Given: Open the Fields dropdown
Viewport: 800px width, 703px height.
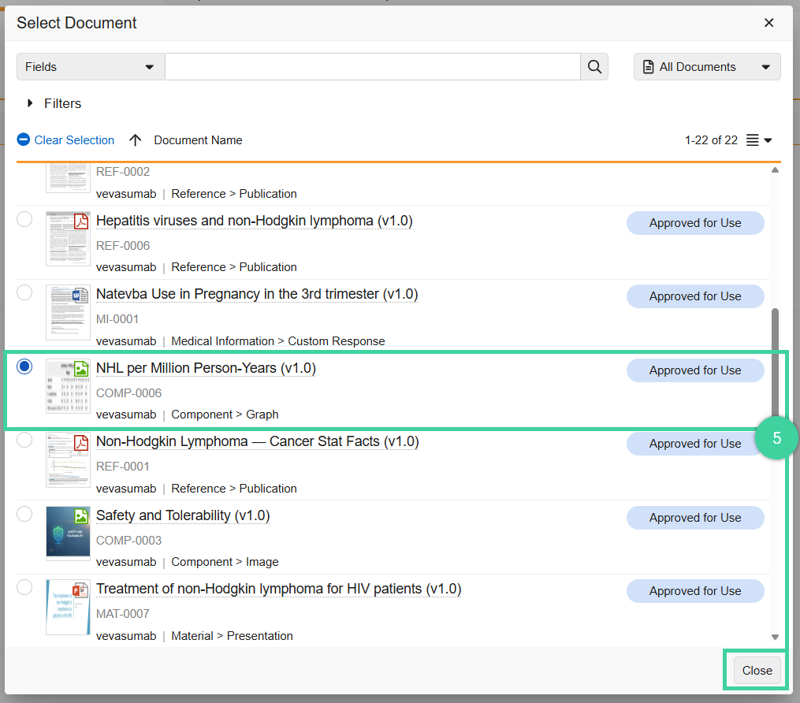Looking at the screenshot, I should point(90,66).
